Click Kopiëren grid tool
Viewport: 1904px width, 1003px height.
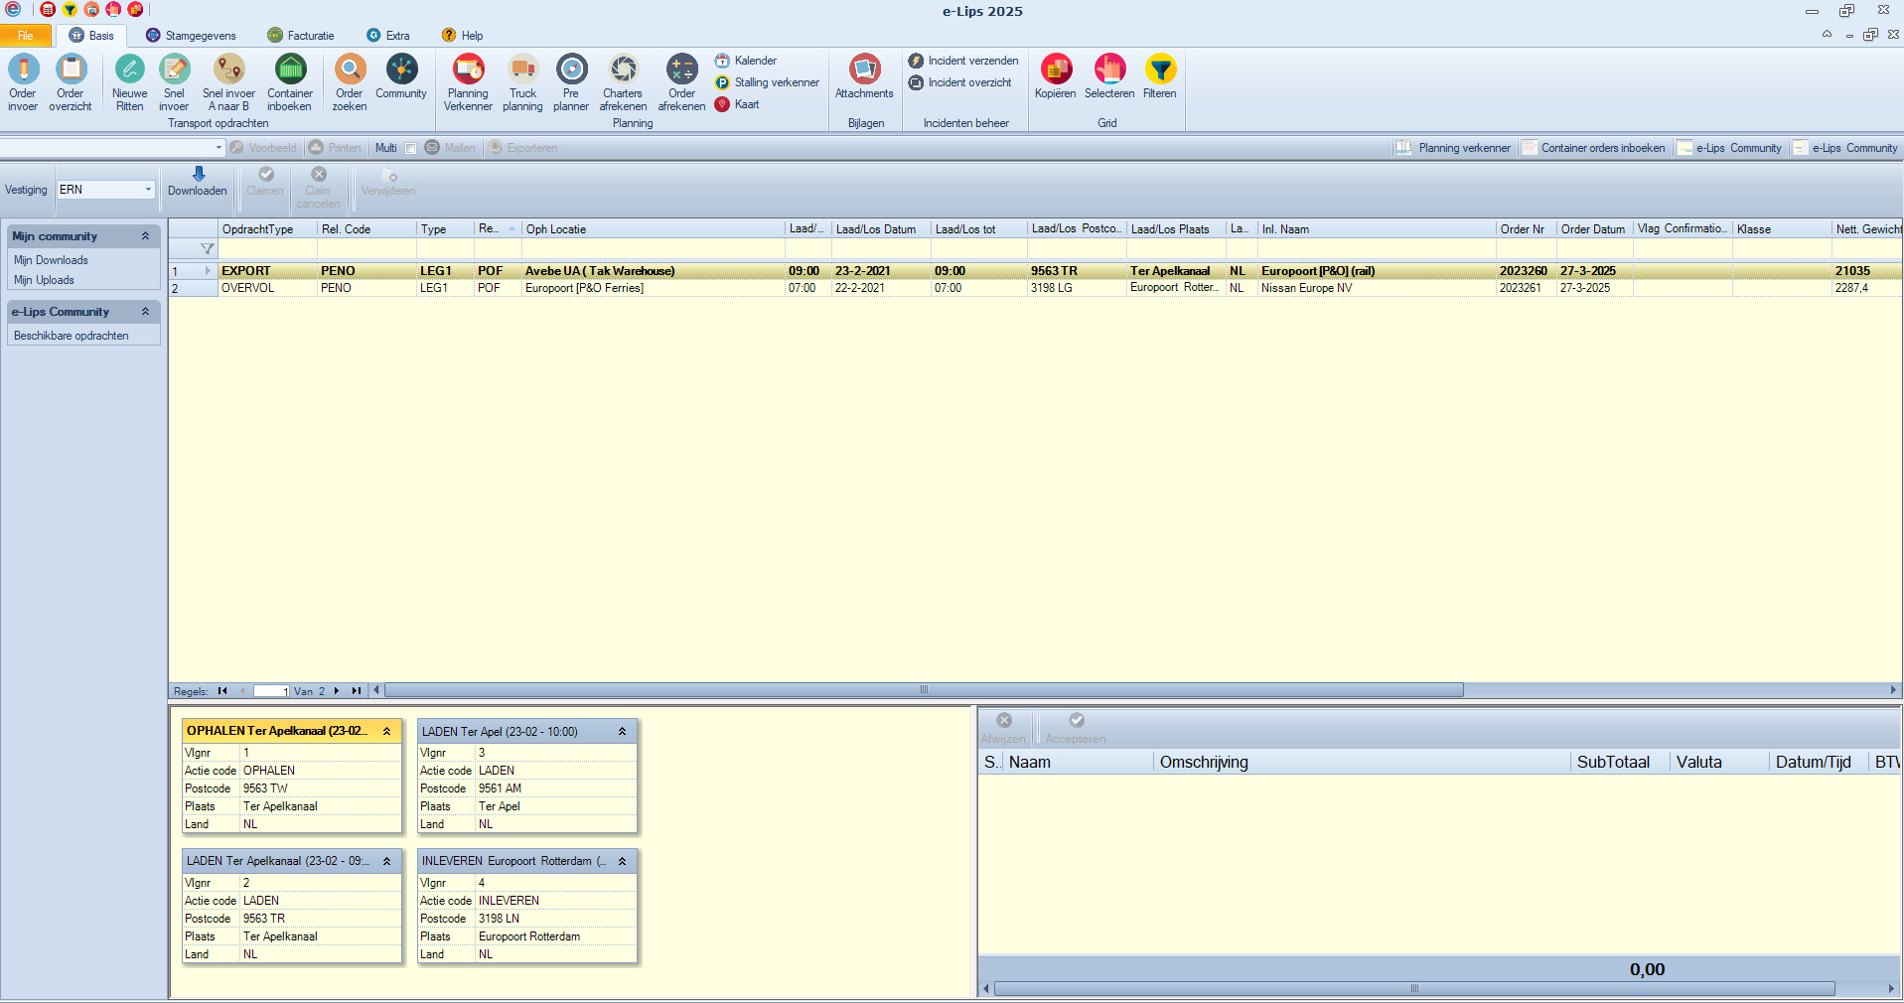point(1055,76)
